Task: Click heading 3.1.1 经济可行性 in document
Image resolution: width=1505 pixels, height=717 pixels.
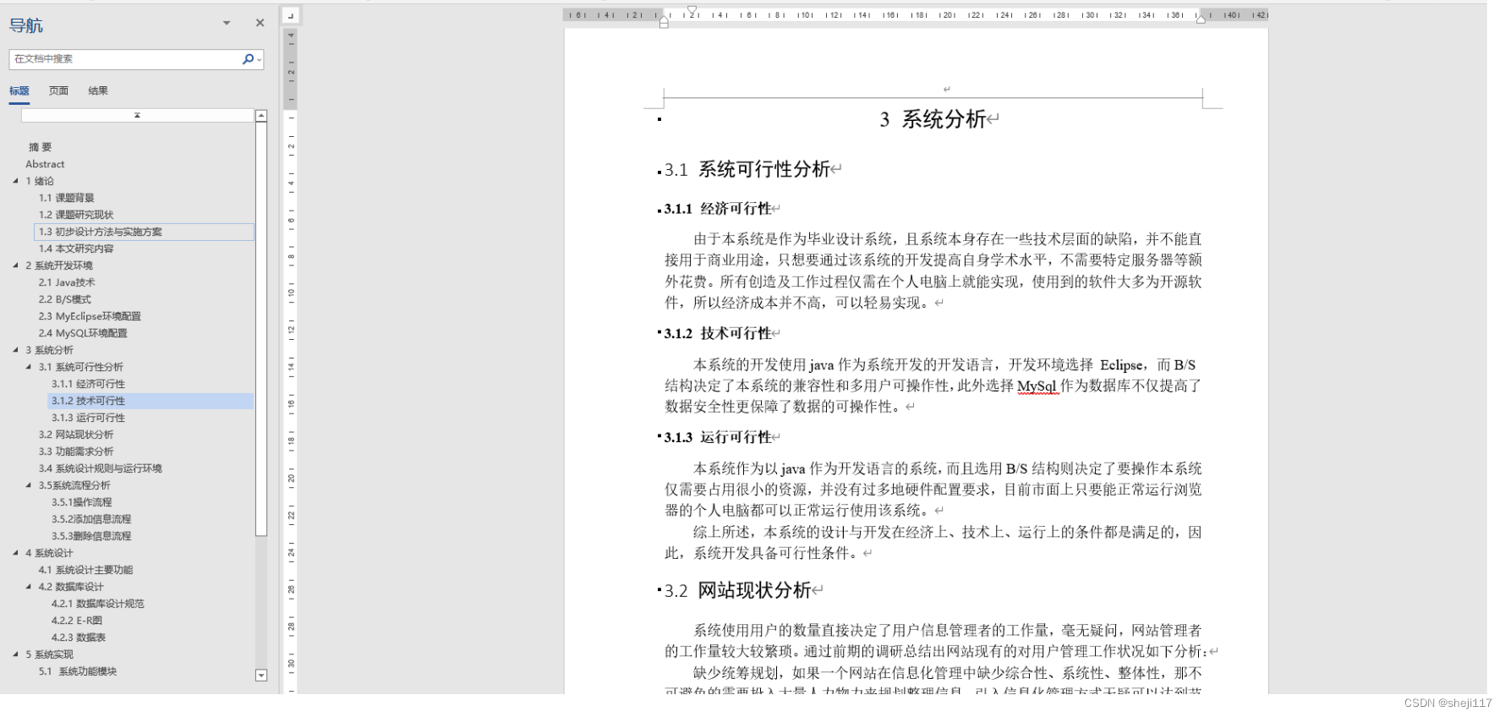Action: click(x=718, y=209)
